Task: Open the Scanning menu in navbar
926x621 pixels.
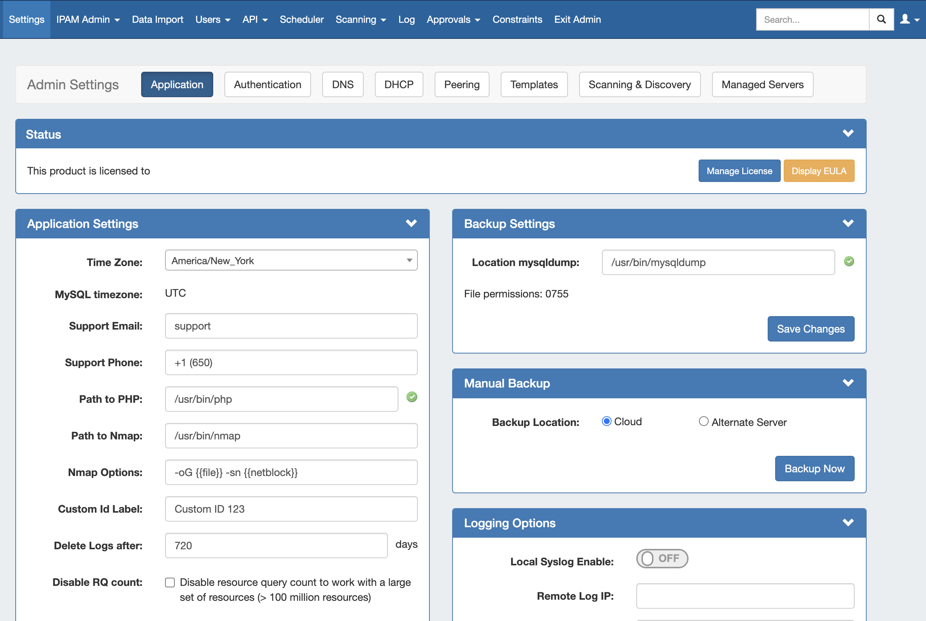Action: tap(361, 19)
